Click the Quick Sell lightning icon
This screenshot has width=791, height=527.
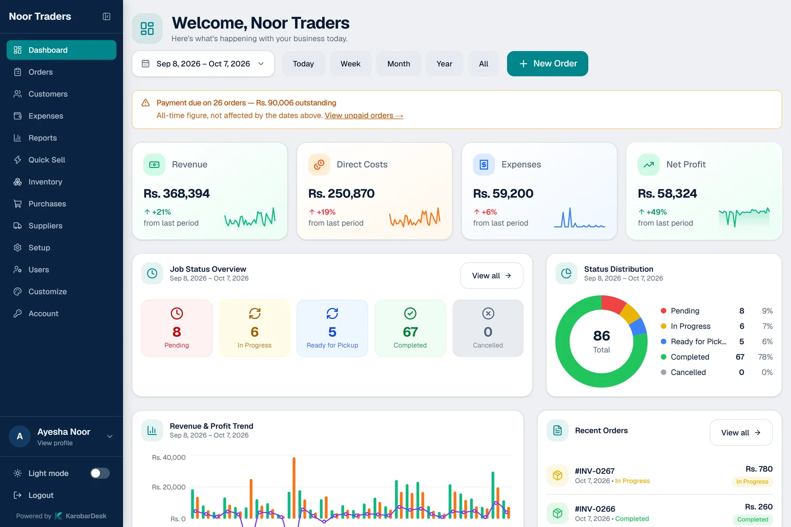tap(18, 160)
